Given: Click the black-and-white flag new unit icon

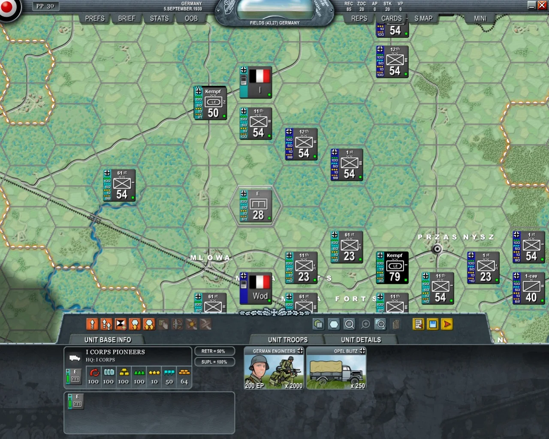Looking at the screenshot, I should [x=121, y=324].
